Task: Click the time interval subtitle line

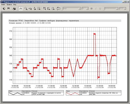Action: point(30,23)
